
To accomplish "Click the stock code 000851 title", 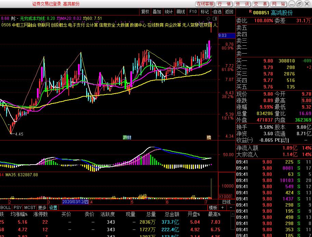I will tap(261, 13).
